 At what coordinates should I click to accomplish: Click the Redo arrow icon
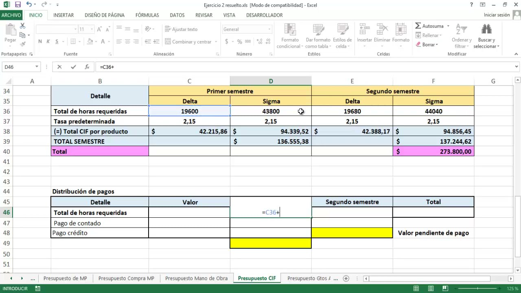click(44, 5)
